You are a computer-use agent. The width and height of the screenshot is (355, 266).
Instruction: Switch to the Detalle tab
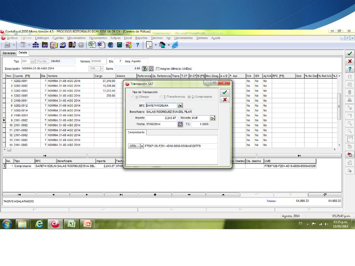click(23, 53)
